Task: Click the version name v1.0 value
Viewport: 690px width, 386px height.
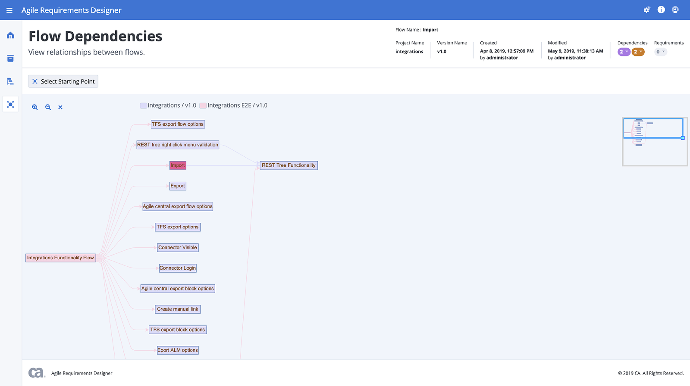Action: point(442,52)
